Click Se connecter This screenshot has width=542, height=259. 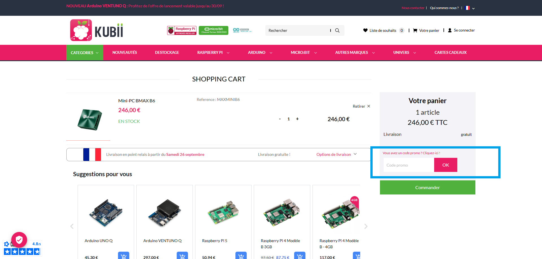[464, 30]
